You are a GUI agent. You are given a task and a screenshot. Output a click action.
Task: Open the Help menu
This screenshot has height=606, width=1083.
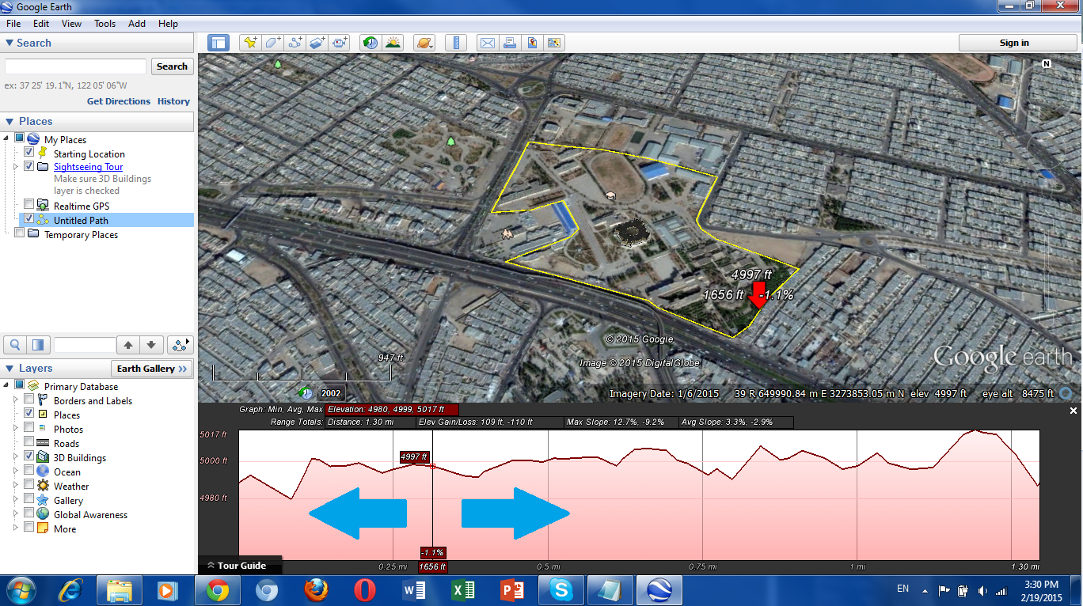pos(168,24)
